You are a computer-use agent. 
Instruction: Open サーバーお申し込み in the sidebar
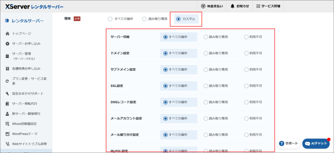coord(26,44)
